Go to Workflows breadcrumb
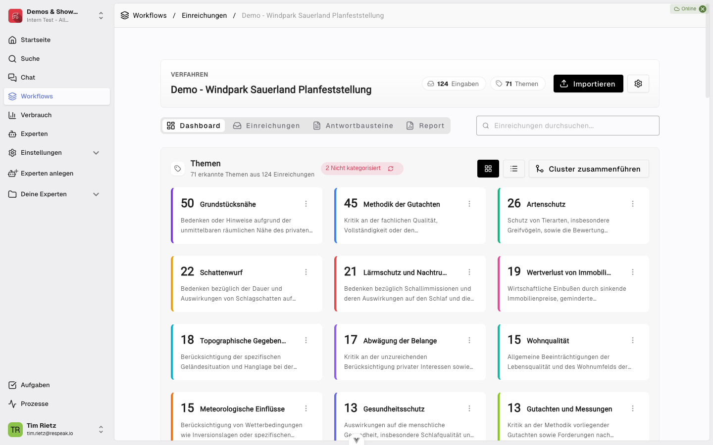The height and width of the screenshot is (445, 713). [150, 15]
